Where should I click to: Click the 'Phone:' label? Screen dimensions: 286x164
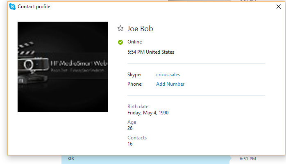click(x=135, y=84)
